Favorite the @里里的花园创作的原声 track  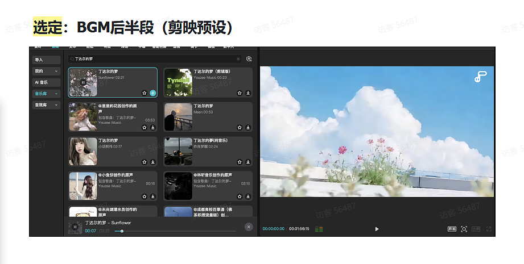[x=145, y=127]
